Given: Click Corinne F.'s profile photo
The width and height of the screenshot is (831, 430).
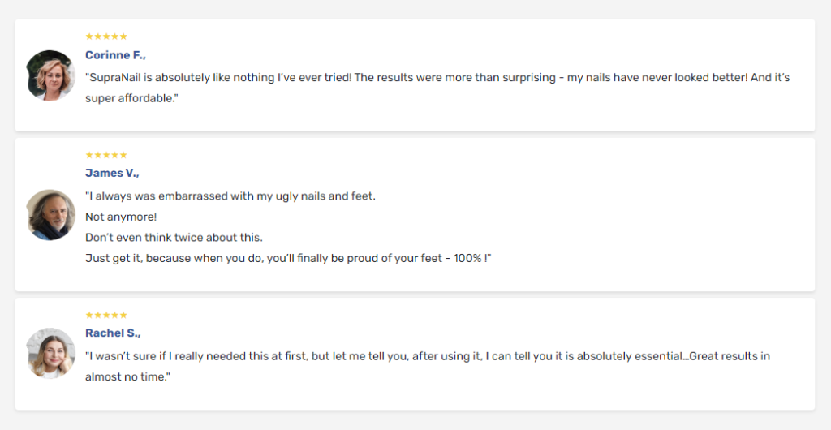Looking at the screenshot, I should pos(50,75).
